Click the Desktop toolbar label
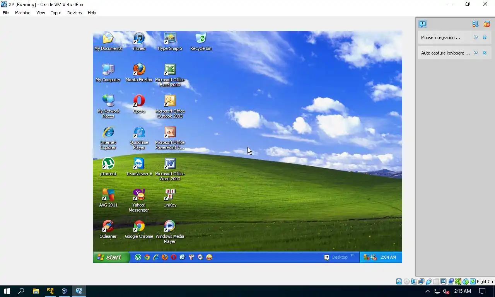The width and height of the screenshot is (495, 297). tap(340, 257)
